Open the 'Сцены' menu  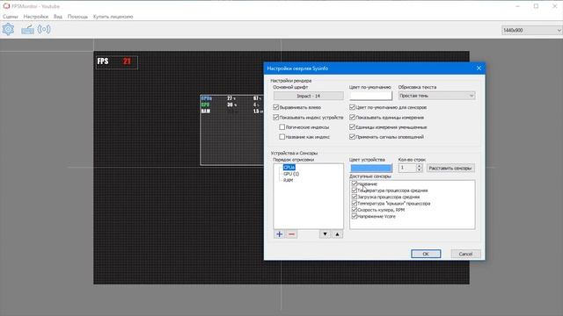pos(11,17)
